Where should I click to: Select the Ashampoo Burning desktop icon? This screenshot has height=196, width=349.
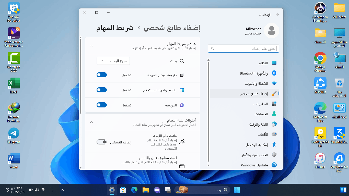320,12
